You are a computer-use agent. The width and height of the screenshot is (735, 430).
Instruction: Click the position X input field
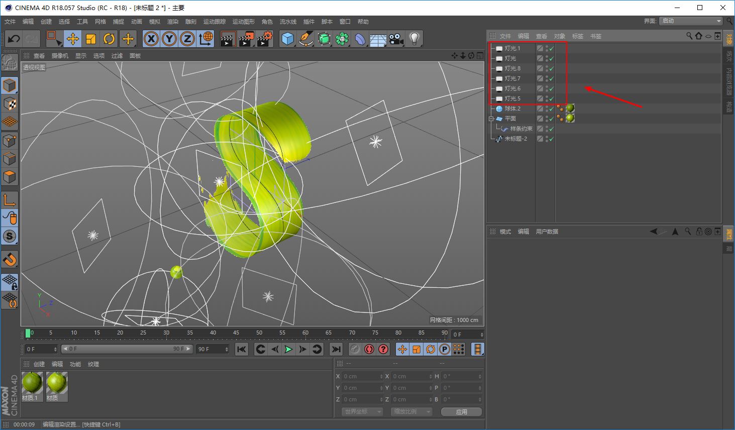tap(362, 376)
